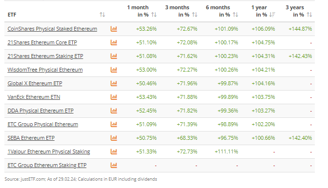Open chart icon for Global X Ethereum ETP
This screenshot has height=188, width=328.
click(114, 83)
